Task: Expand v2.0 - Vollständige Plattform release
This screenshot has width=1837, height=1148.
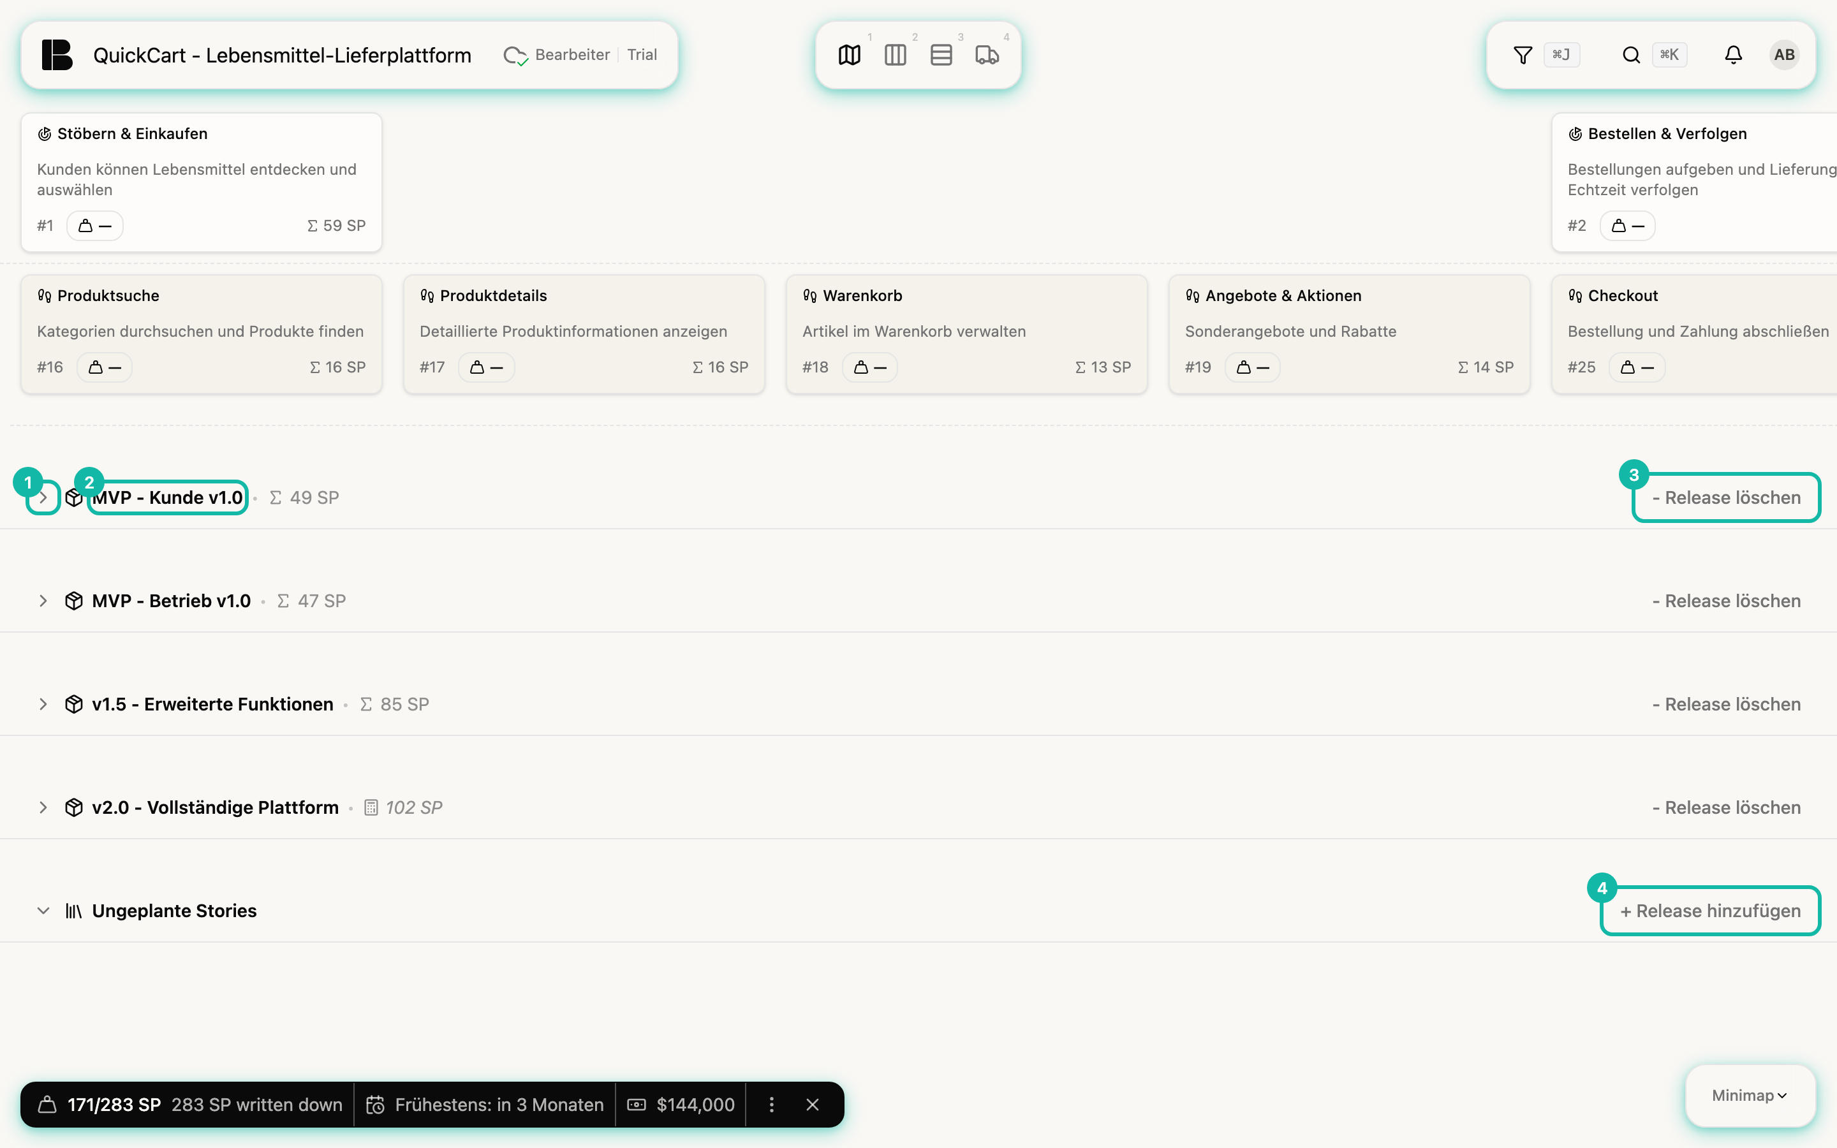Action: pyautogui.click(x=43, y=807)
